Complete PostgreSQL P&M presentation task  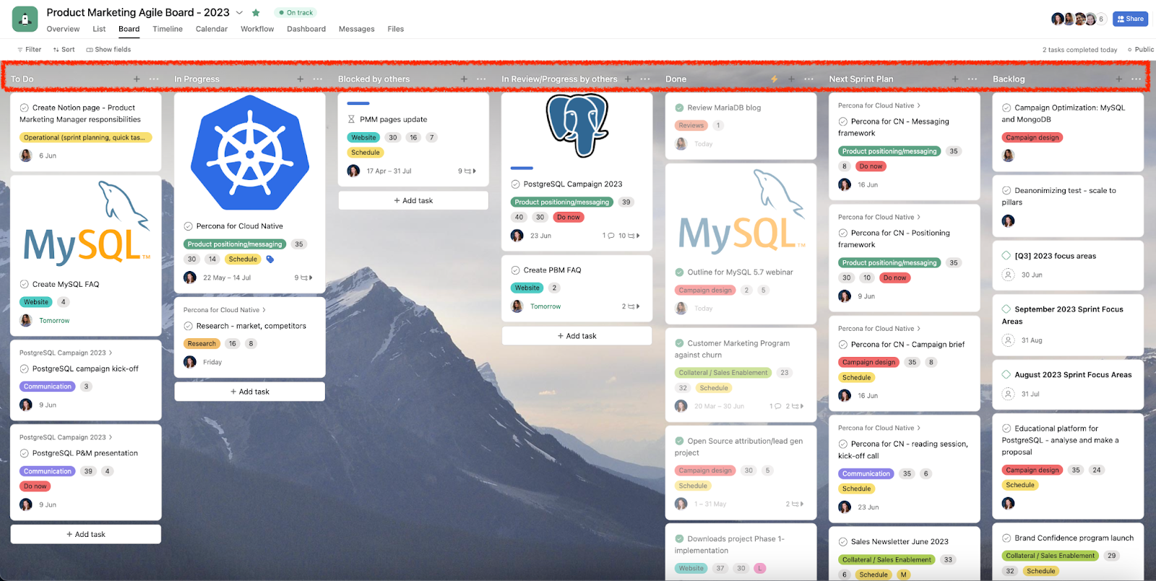(x=25, y=453)
